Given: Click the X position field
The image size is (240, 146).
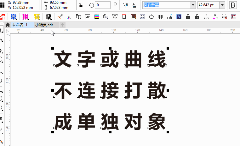Looking at the screenshot, I should click(x=26, y=3).
